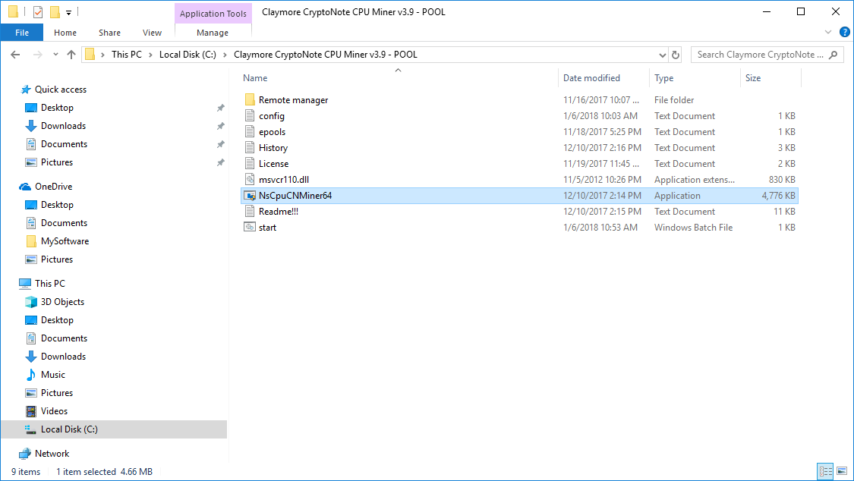Click the chevron after This PC breadcrumb
854x481 pixels.
[150, 55]
